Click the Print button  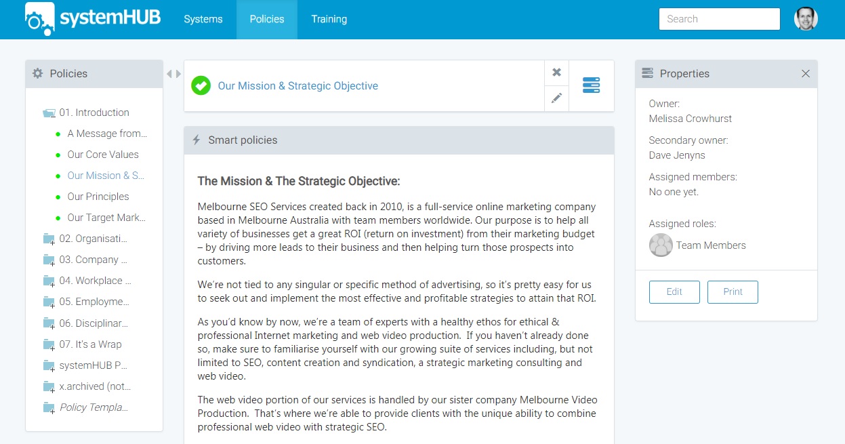point(733,291)
